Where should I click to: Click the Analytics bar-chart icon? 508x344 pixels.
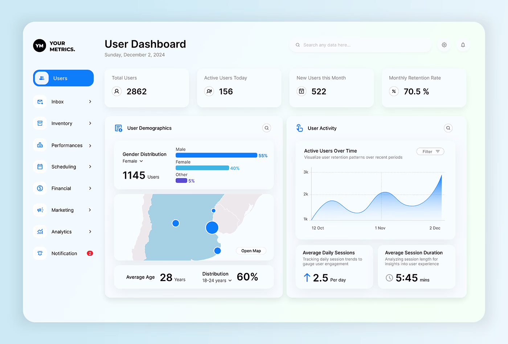click(40, 231)
